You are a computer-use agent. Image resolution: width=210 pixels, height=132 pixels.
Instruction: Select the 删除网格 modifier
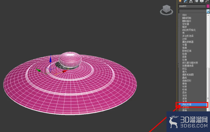(x=187, y=18)
